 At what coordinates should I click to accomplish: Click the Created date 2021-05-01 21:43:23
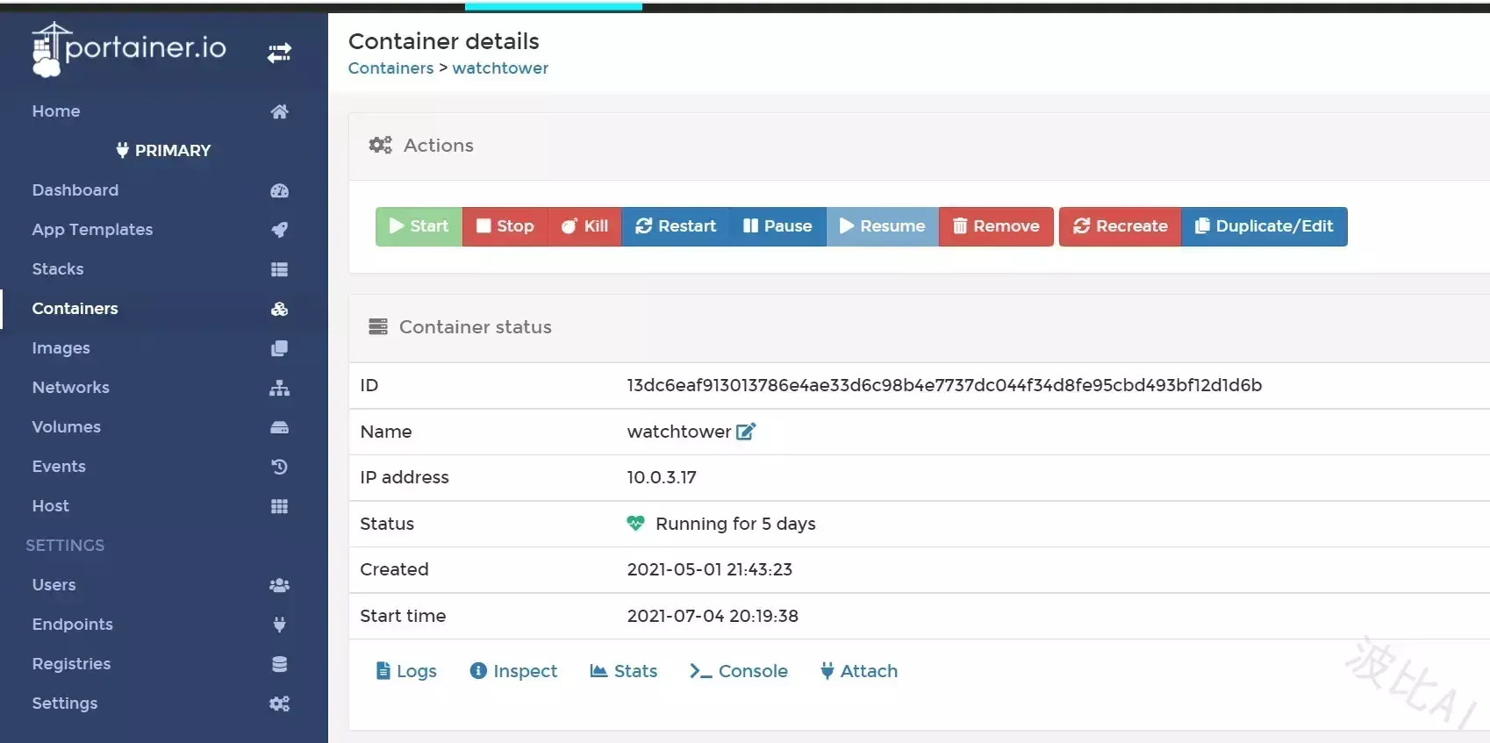710,569
